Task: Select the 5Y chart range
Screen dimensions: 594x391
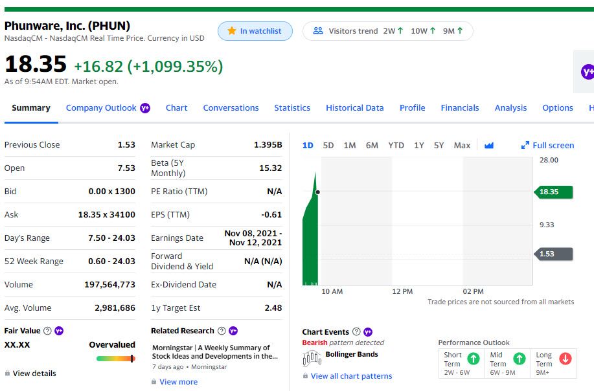Action: coord(439,146)
